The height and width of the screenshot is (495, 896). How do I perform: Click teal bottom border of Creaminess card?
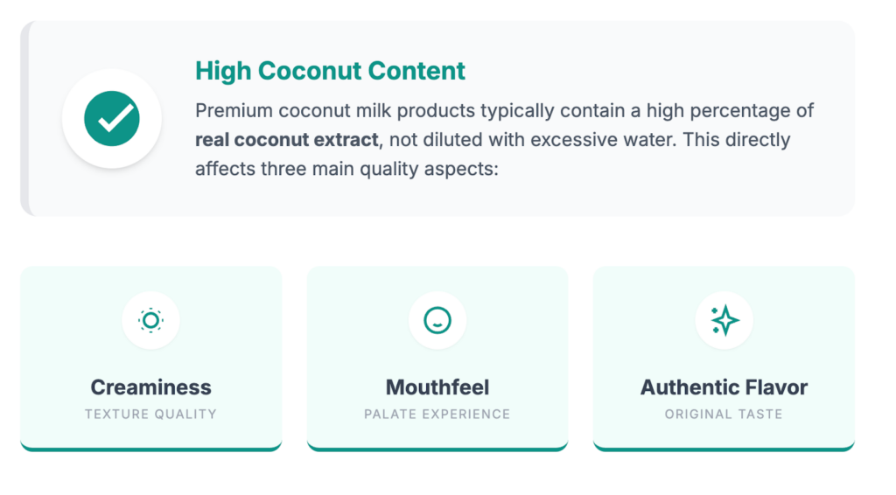(x=150, y=449)
